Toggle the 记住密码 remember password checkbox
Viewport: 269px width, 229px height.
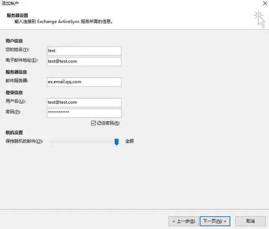pos(93,123)
